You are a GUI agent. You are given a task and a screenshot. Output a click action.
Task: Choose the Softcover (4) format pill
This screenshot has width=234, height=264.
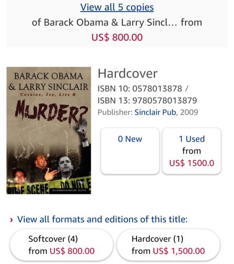pyautogui.click(x=61, y=245)
